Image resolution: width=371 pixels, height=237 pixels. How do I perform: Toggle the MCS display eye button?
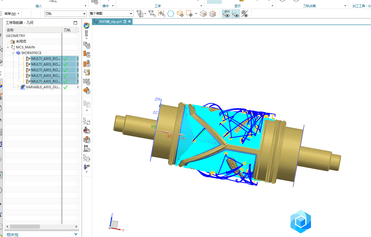click(x=226, y=14)
